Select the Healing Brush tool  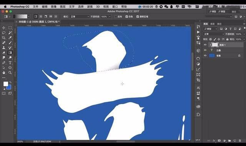point(3,43)
